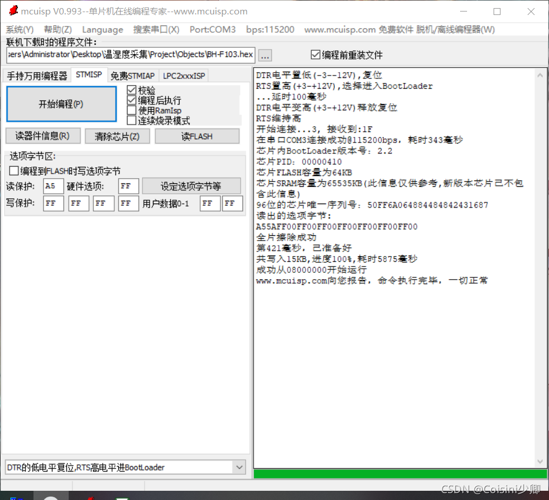The image size is (549, 500).
Task: Switch to the 手持万用编程器 tab
Action: point(37,76)
